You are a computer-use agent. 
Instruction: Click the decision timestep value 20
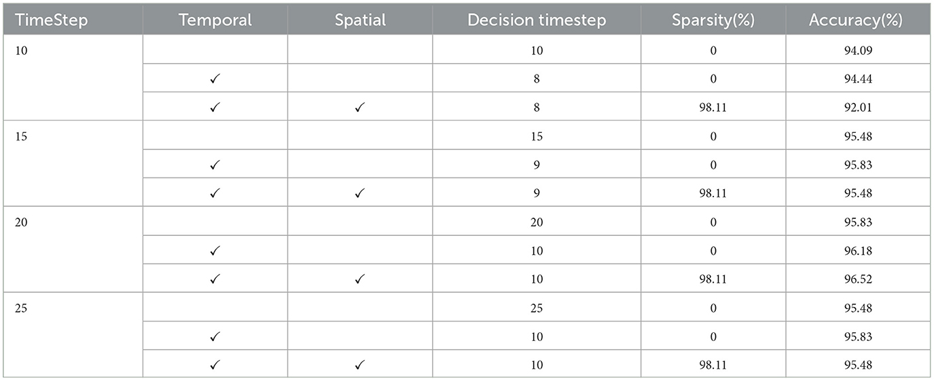(x=537, y=222)
